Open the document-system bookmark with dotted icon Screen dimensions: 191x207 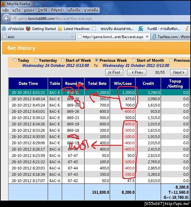[x=112, y=29]
